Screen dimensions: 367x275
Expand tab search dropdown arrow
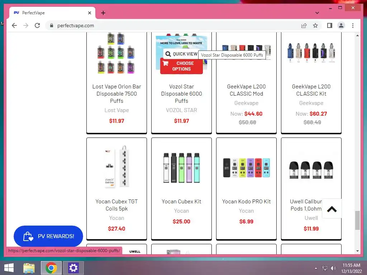tap(317, 13)
